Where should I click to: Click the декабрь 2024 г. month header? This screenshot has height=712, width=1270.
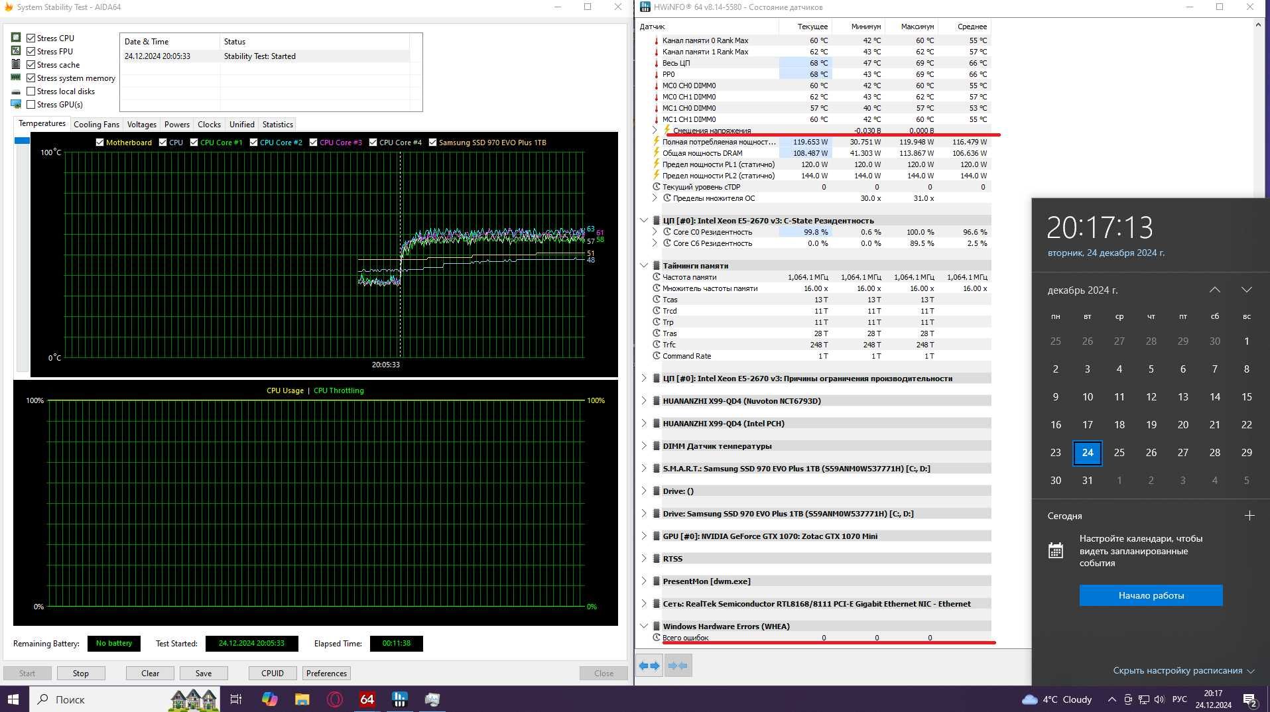click(1082, 290)
